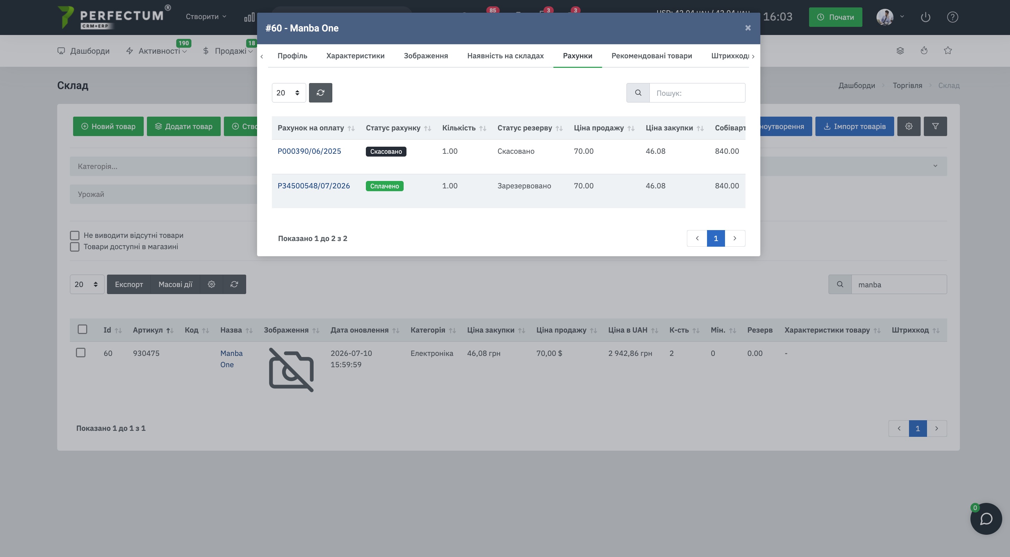Open the filter funnel button
Viewport: 1010px width, 557px height.
935,126
